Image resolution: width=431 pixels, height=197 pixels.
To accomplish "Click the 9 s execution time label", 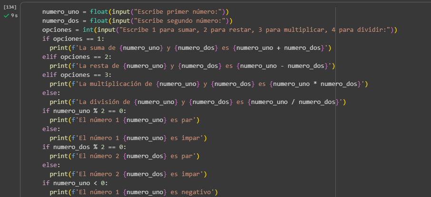I will click(14, 16).
